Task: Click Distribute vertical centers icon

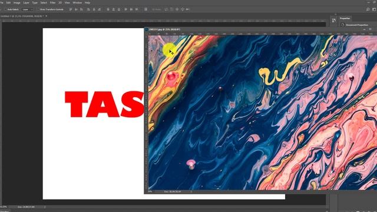Action: point(113,9)
